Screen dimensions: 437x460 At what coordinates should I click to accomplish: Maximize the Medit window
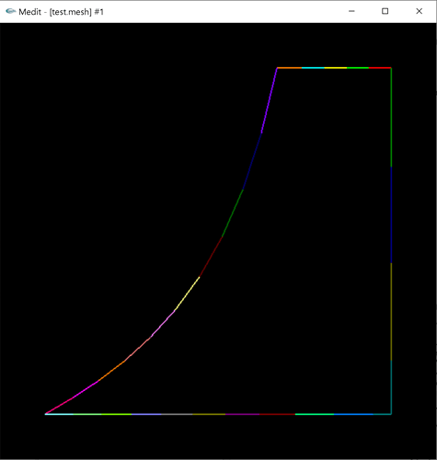coord(385,11)
